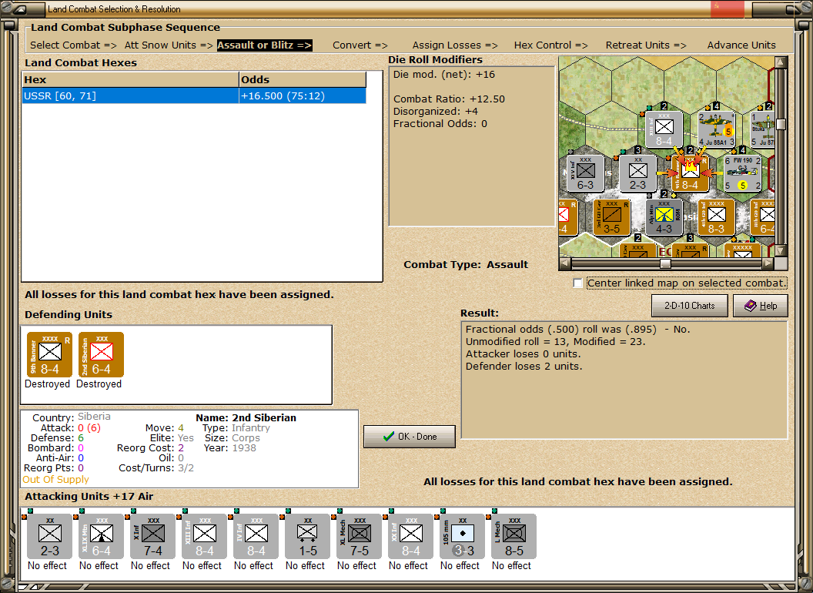The width and height of the screenshot is (813, 593).
Task: Click the minimap scroll right arrow
Action: click(x=768, y=263)
